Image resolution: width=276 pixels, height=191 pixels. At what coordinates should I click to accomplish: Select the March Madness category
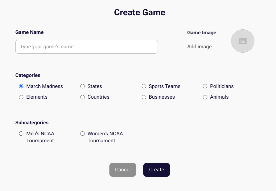(21, 86)
